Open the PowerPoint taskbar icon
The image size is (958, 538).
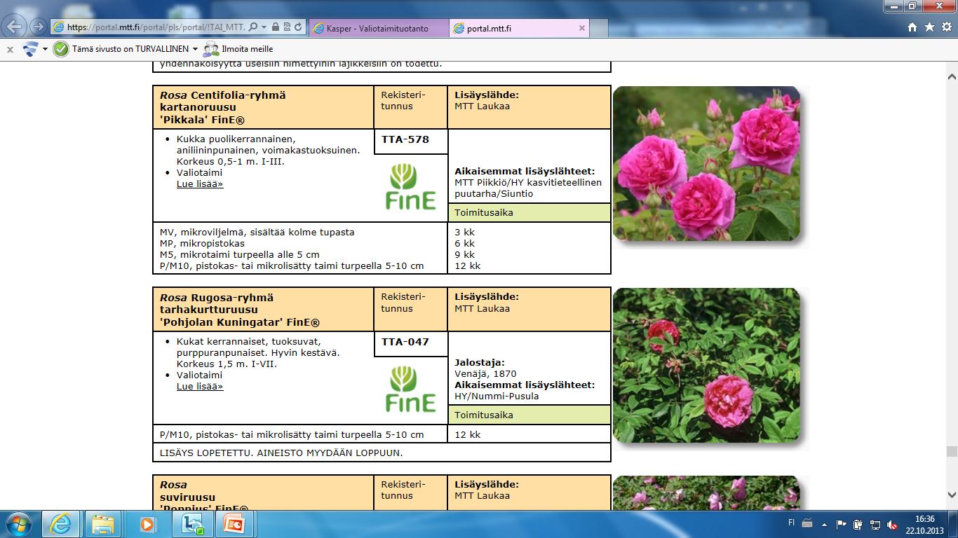click(x=234, y=524)
